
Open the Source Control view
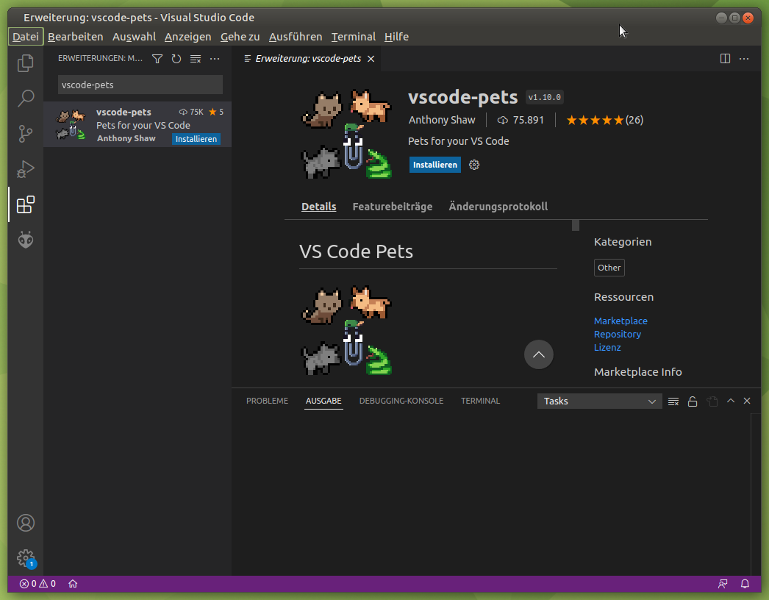pos(26,133)
